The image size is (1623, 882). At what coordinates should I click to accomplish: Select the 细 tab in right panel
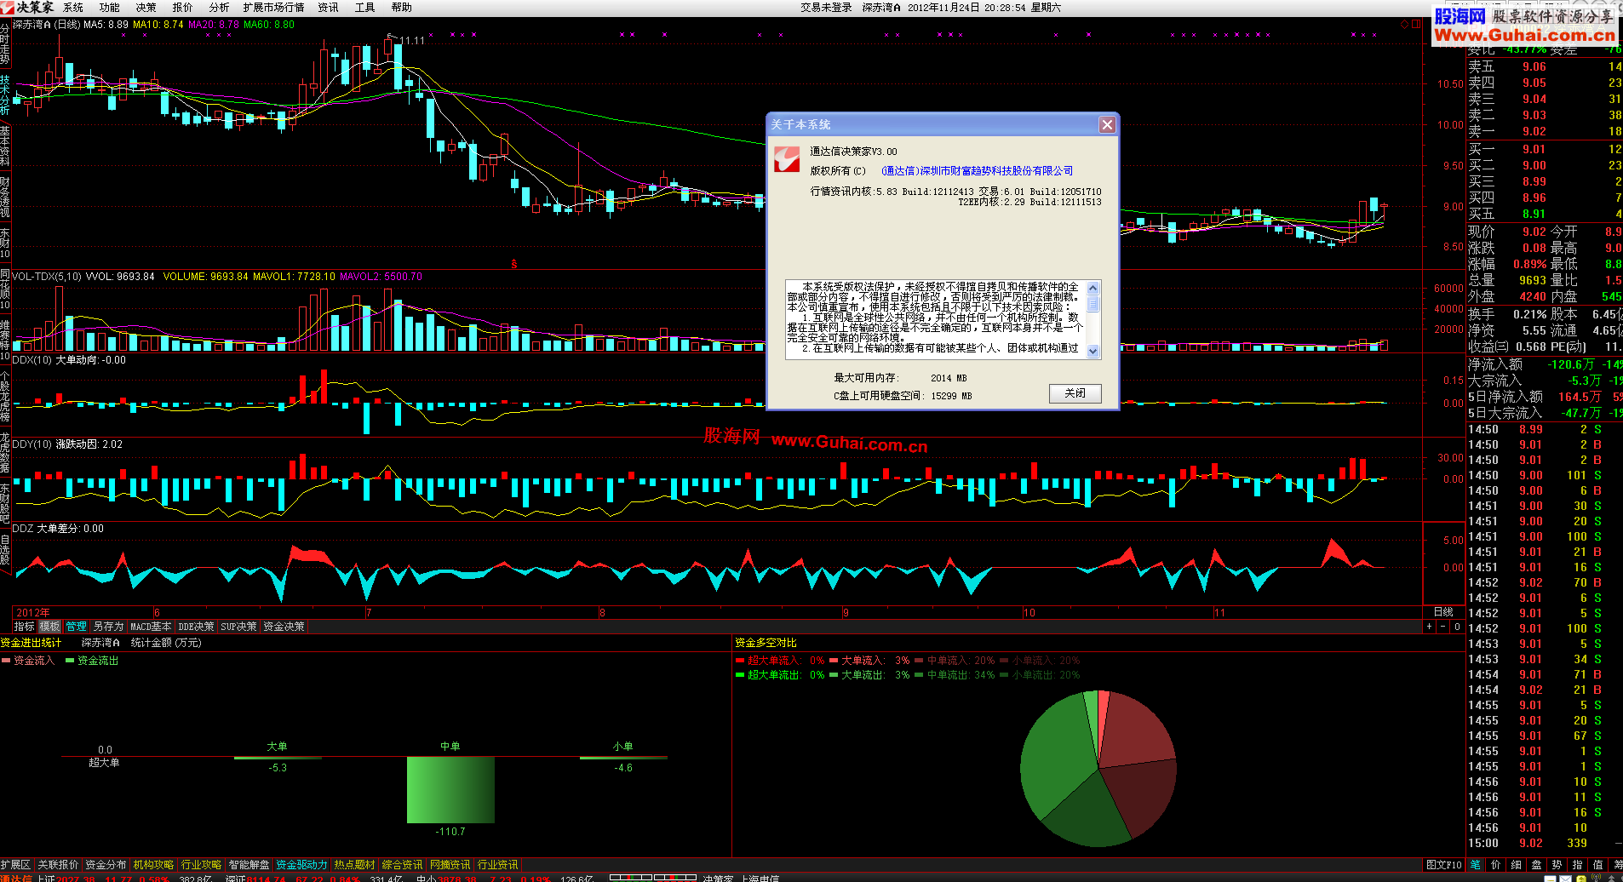pyautogui.click(x=1517, y=865)
